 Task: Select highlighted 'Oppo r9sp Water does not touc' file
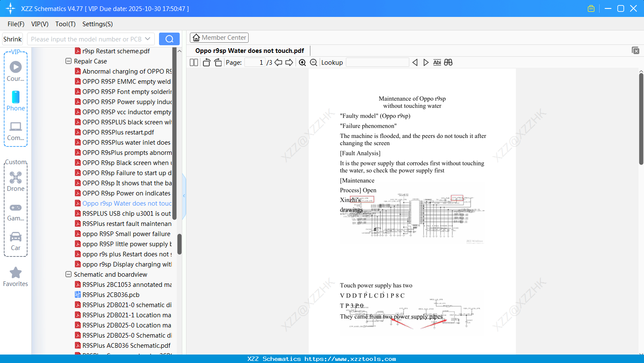tap(123, 203)
